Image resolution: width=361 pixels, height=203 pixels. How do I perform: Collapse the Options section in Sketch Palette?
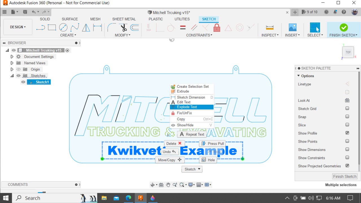(299, 76)
